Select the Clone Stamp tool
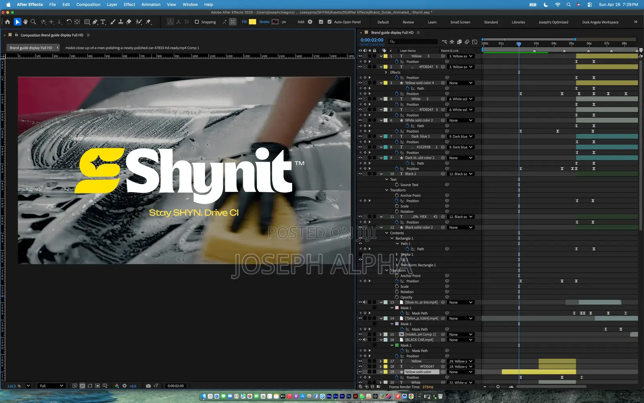Viewport: 644px width, 403px height. click(x=120, y=22)
